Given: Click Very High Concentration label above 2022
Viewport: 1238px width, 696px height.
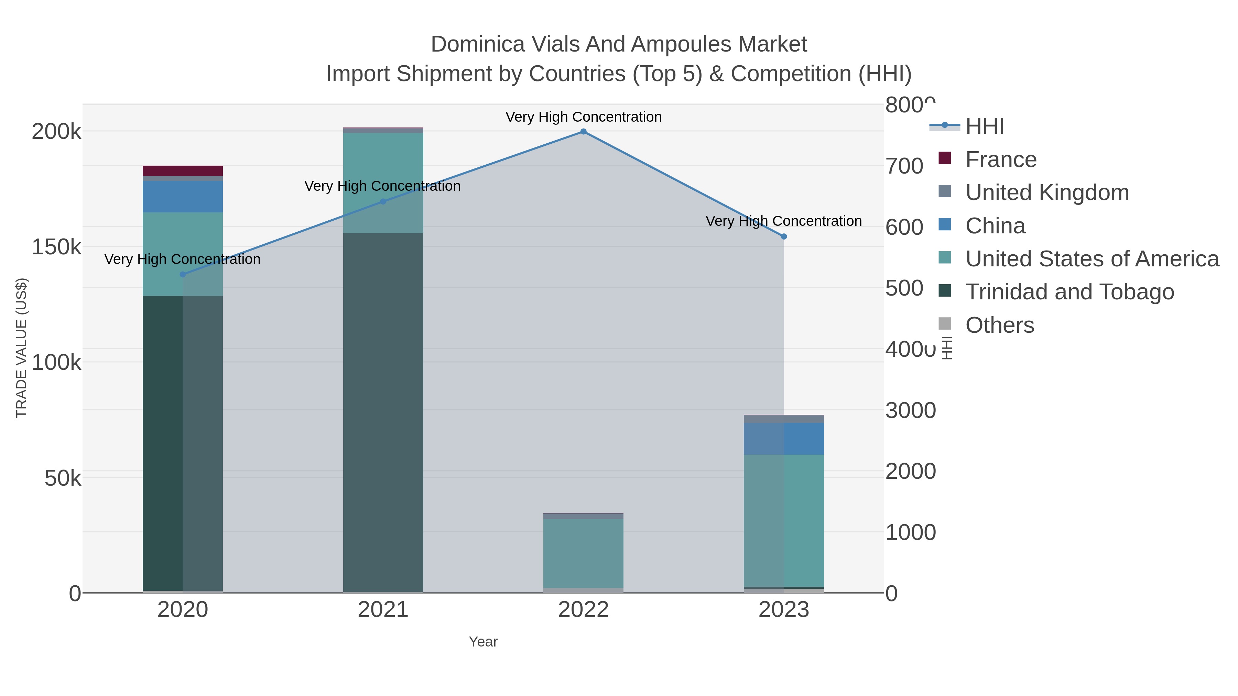Looking at the screenshot, I should point(584,117).
